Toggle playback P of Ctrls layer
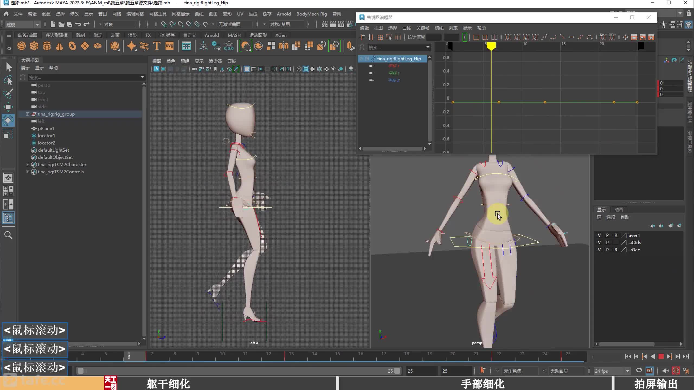The height and width of the screenshot is (390, 694). click(x=608, y=243)
